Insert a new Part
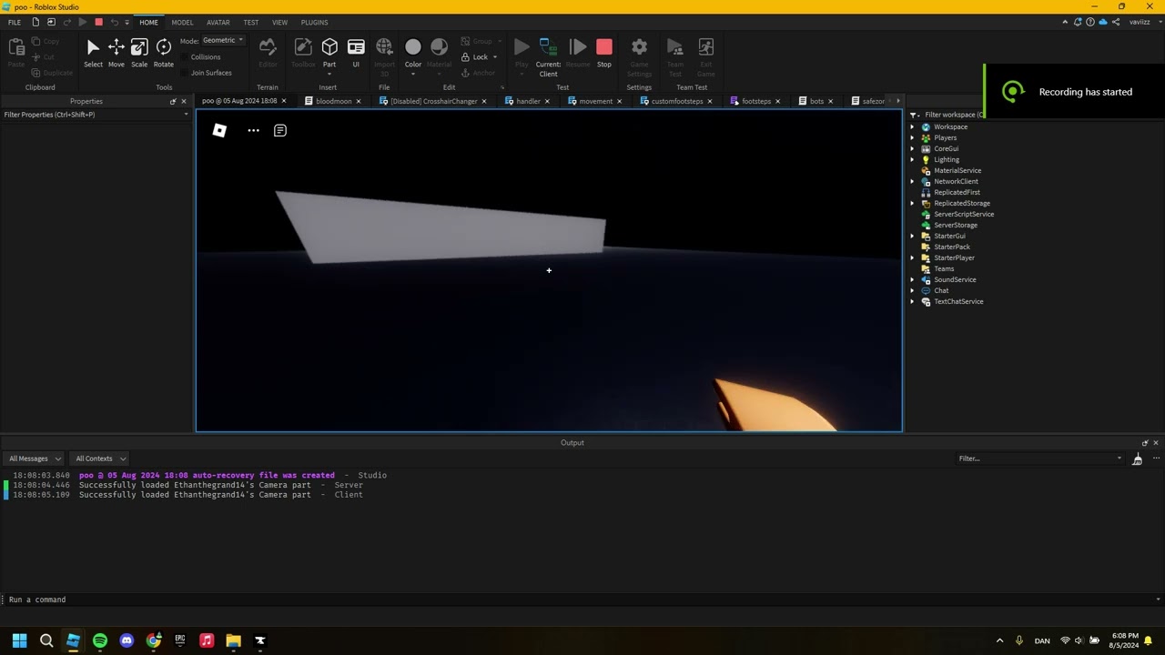Screen dimensions: 1165x655 329,53
